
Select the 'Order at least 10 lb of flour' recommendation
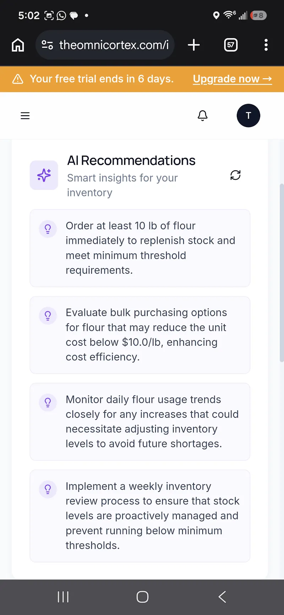coord(140,248)
